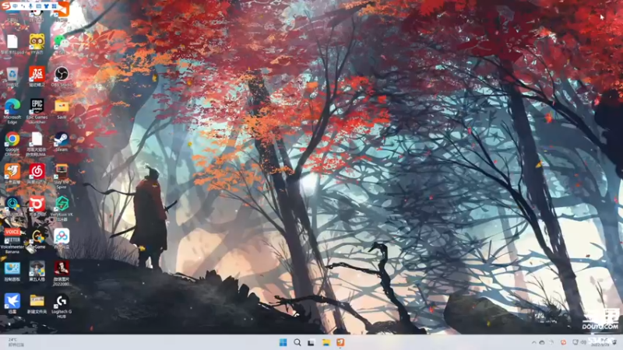This screenshot has width=623, height=350.
Task: Click Sogou toolbar microphone voice input
Action: pos(30,6)
